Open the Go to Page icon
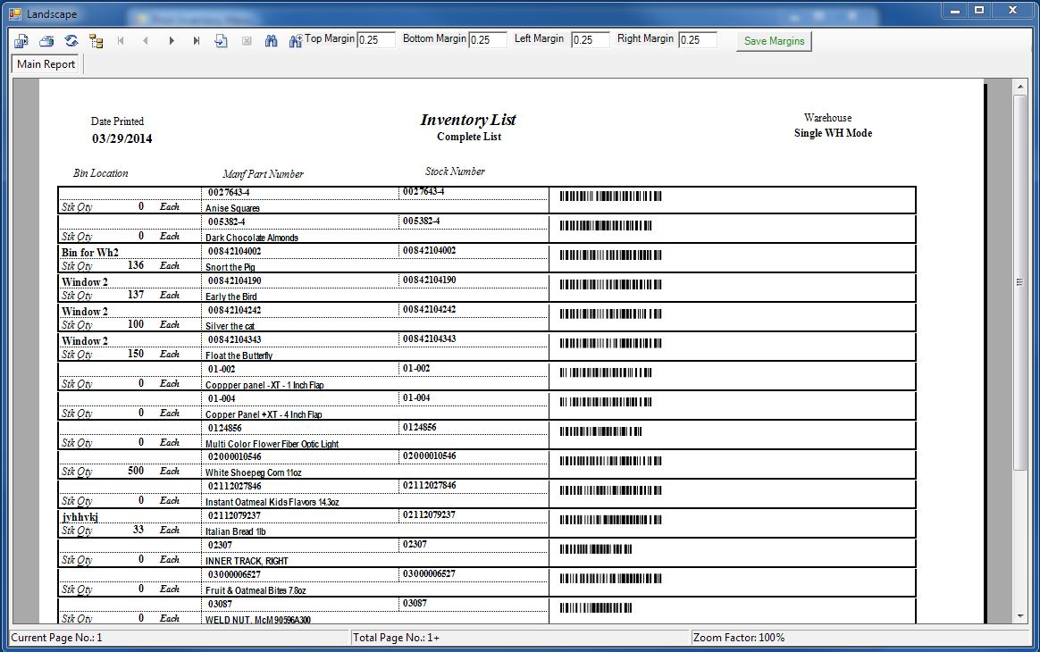 (222, 41)
